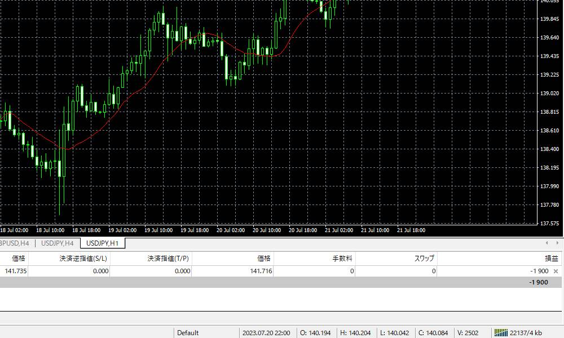Select the USDJPY,H1 chart tab

pos(102,243)
